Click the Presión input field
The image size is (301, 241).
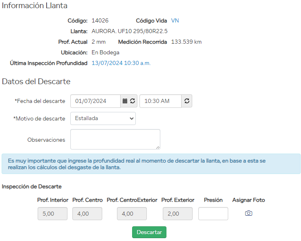[213, 214]
